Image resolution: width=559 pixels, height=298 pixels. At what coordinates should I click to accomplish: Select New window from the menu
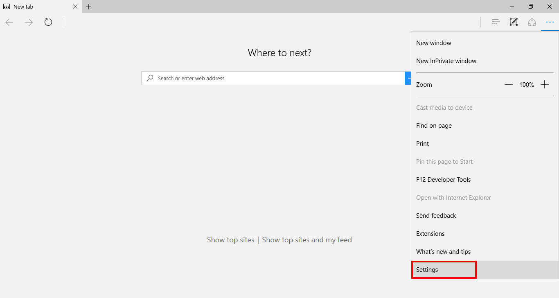tap(485, 43)
